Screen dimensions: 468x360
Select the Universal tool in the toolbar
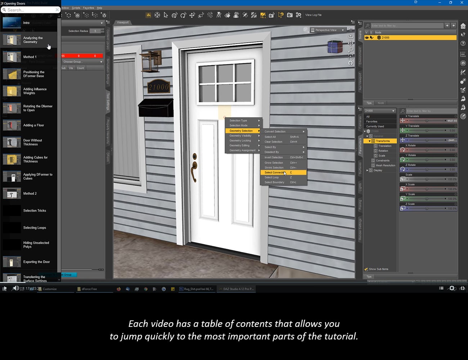click(157, 15)
